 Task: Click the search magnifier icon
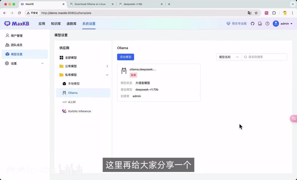point(245,57)
